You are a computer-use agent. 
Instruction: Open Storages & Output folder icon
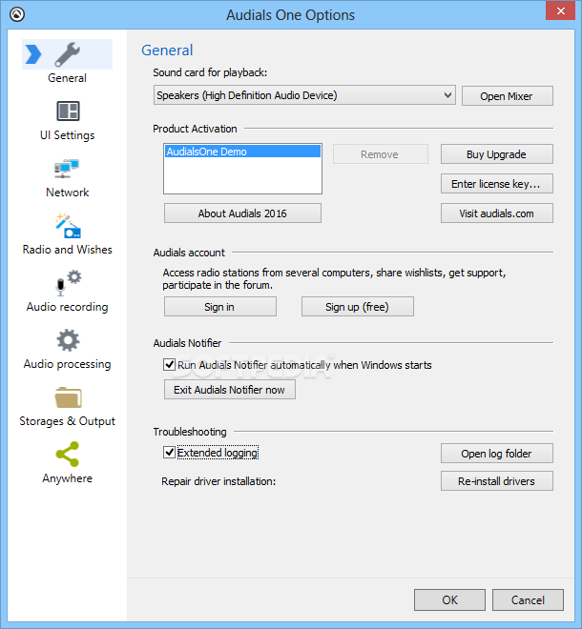point(68,397)
